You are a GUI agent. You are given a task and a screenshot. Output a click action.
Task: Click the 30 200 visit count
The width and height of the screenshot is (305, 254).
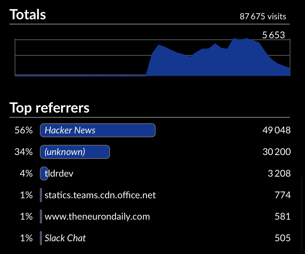[x=277, y=152]
